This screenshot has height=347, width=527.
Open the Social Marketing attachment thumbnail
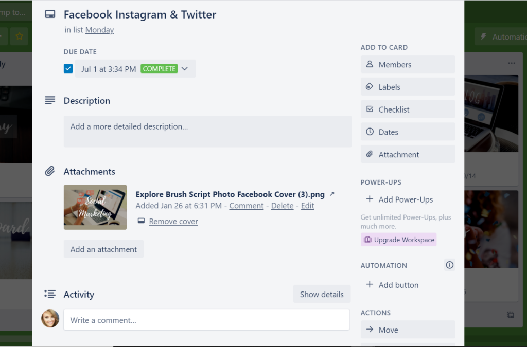[x=95, y=207]
